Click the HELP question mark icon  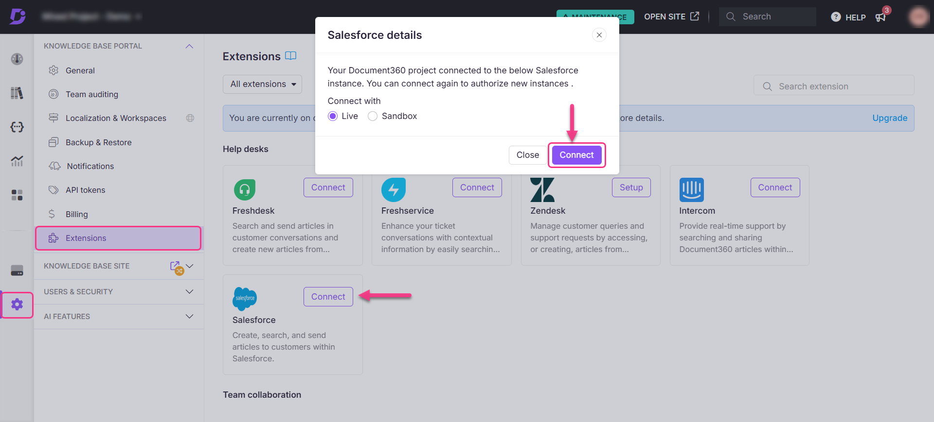click(836, 17)
